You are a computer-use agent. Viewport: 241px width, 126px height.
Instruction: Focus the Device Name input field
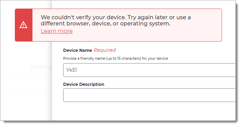[149, 70]
